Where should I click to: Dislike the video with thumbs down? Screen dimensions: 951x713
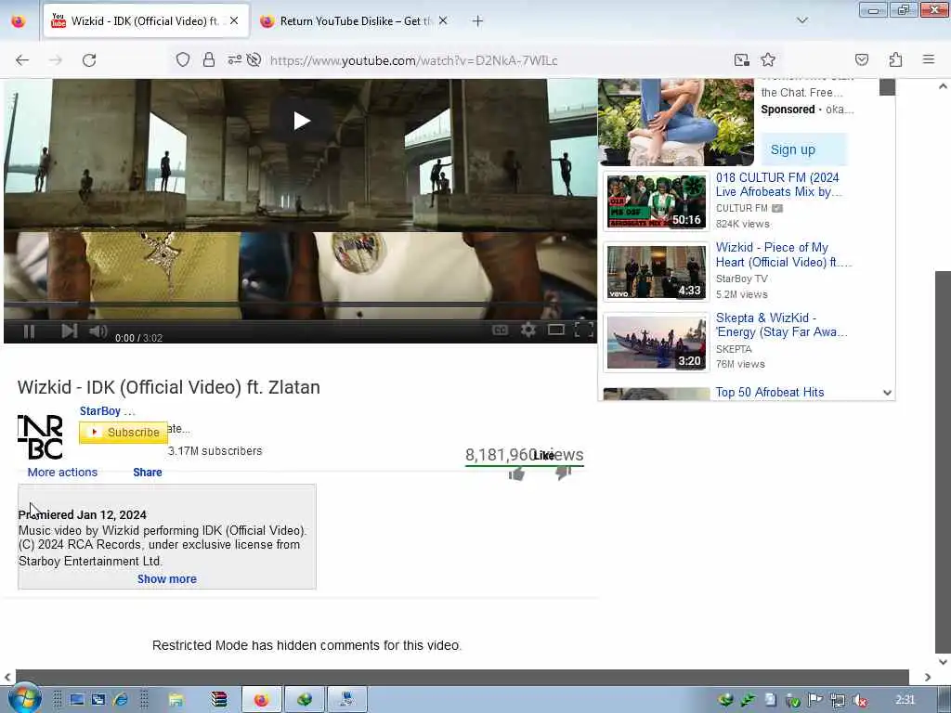564,473
